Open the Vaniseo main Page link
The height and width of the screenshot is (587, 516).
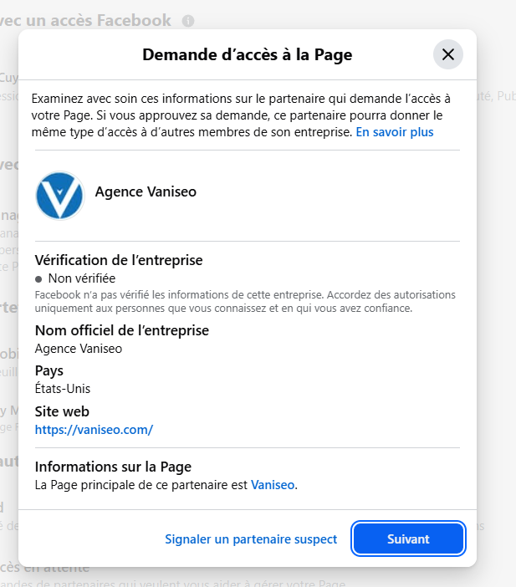pyautogui.click(x=273, y=484)
